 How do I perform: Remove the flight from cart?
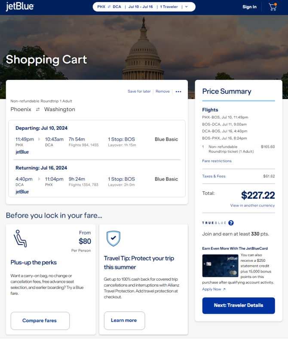162,91
